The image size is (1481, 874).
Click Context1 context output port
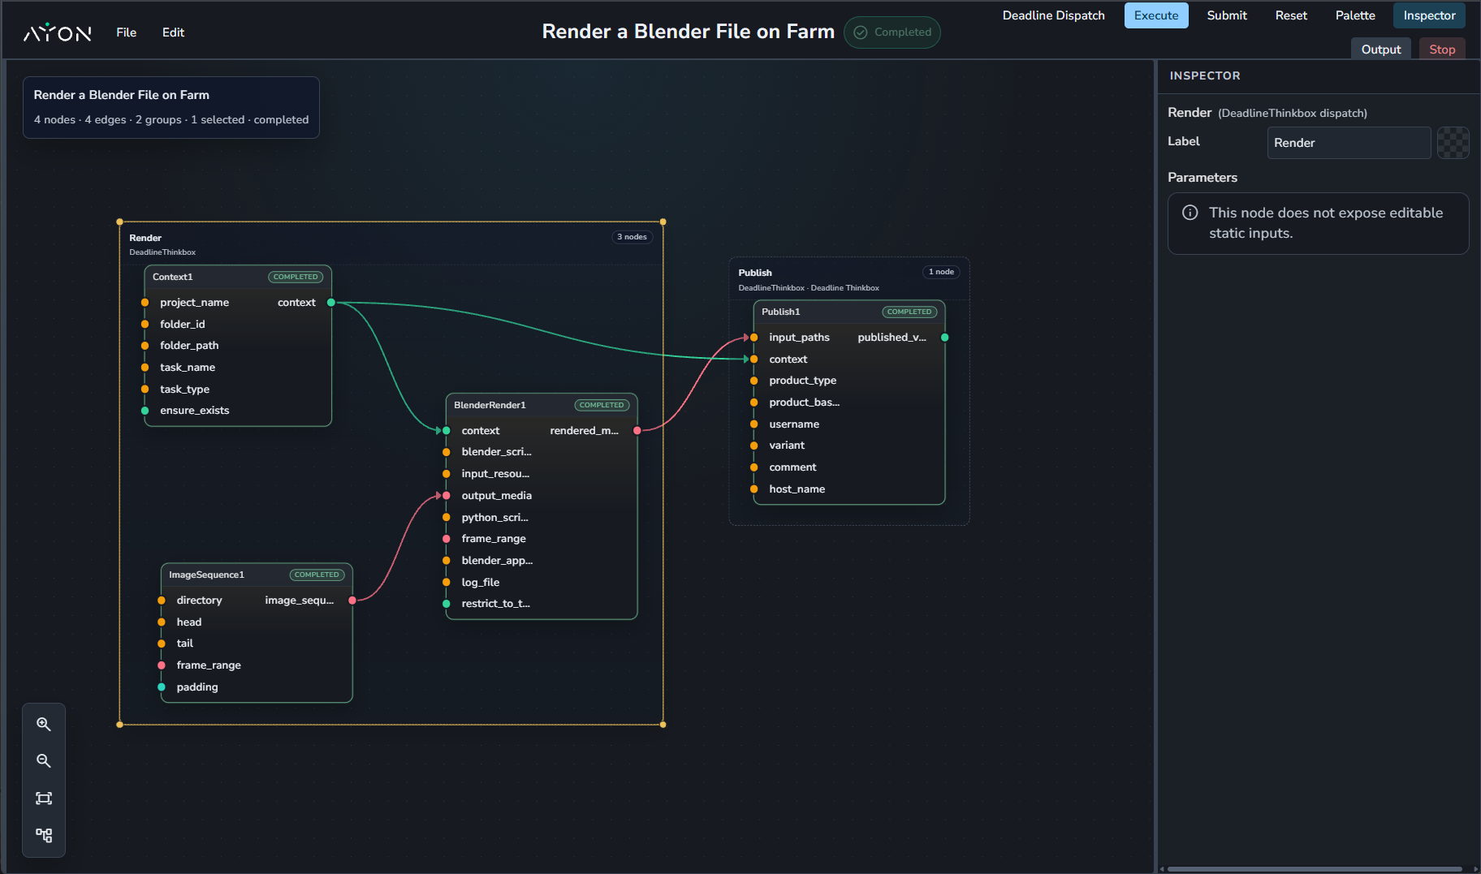[x=331, y=303]
